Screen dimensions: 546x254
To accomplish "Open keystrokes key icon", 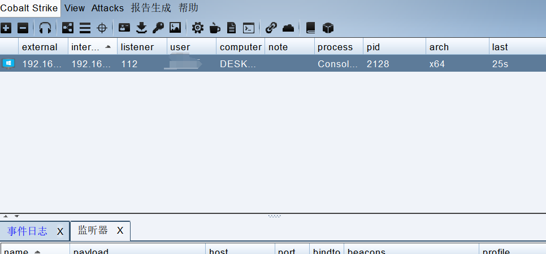I will tap(158, 28).
